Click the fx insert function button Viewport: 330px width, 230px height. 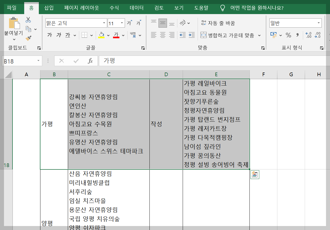click(91, 61)
